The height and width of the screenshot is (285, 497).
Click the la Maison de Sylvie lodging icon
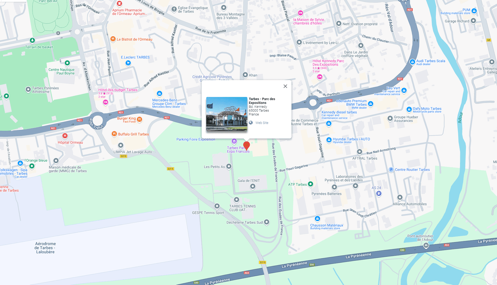coord(300,13)
